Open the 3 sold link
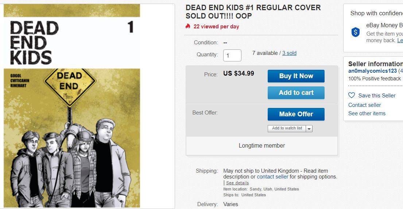This screenshot has height=209, width=403. tap(289, 53)
